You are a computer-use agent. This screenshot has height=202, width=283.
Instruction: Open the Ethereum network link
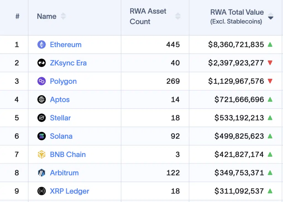[x=65, y=44]
